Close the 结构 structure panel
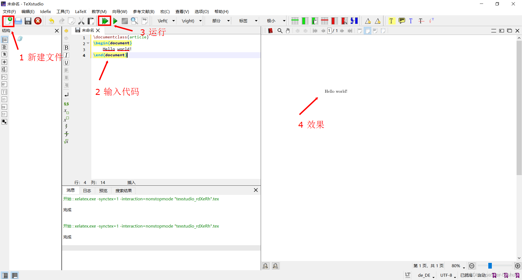This screenshot has height=280, width=522. (57, 31)
